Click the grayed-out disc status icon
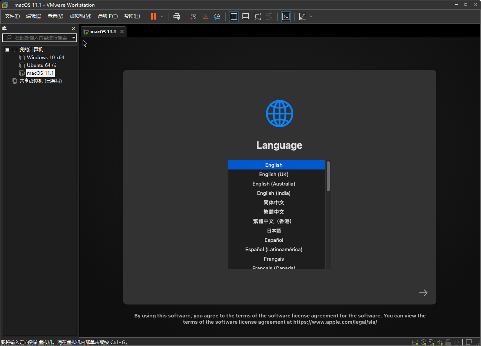 coord(456,342)
